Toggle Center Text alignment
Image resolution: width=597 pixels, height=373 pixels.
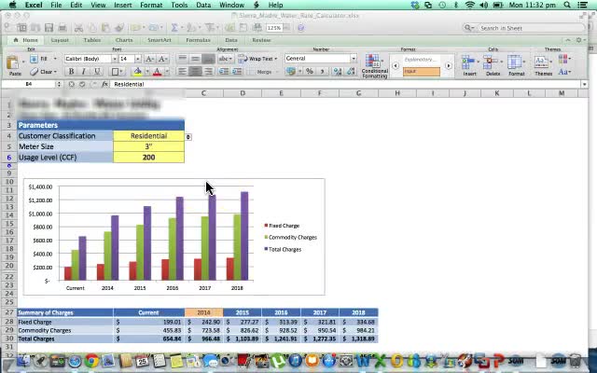[195, 72]
